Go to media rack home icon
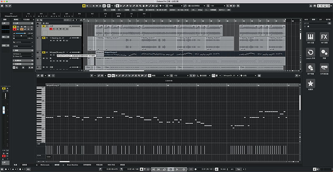Viewport: 333px width, 172px height. pos(308,26)
